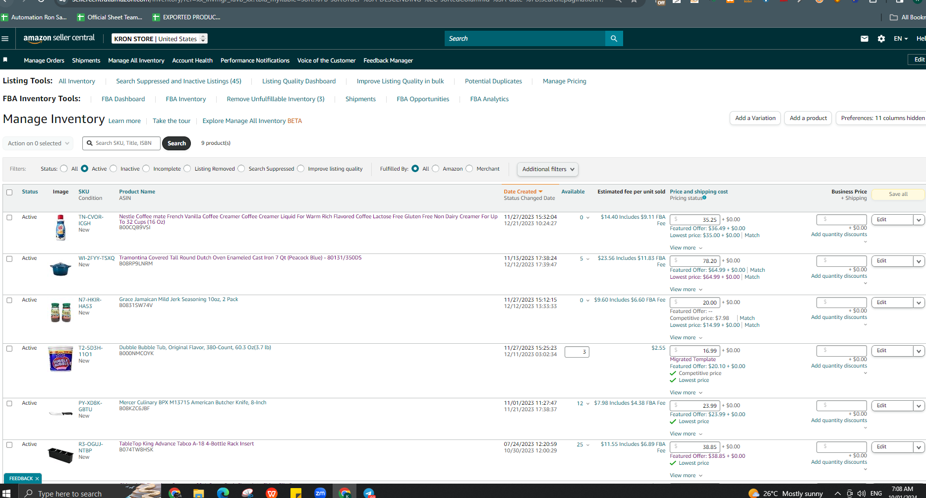Open the EXPORTED PRODUC... bookmark

pos(186,17)
